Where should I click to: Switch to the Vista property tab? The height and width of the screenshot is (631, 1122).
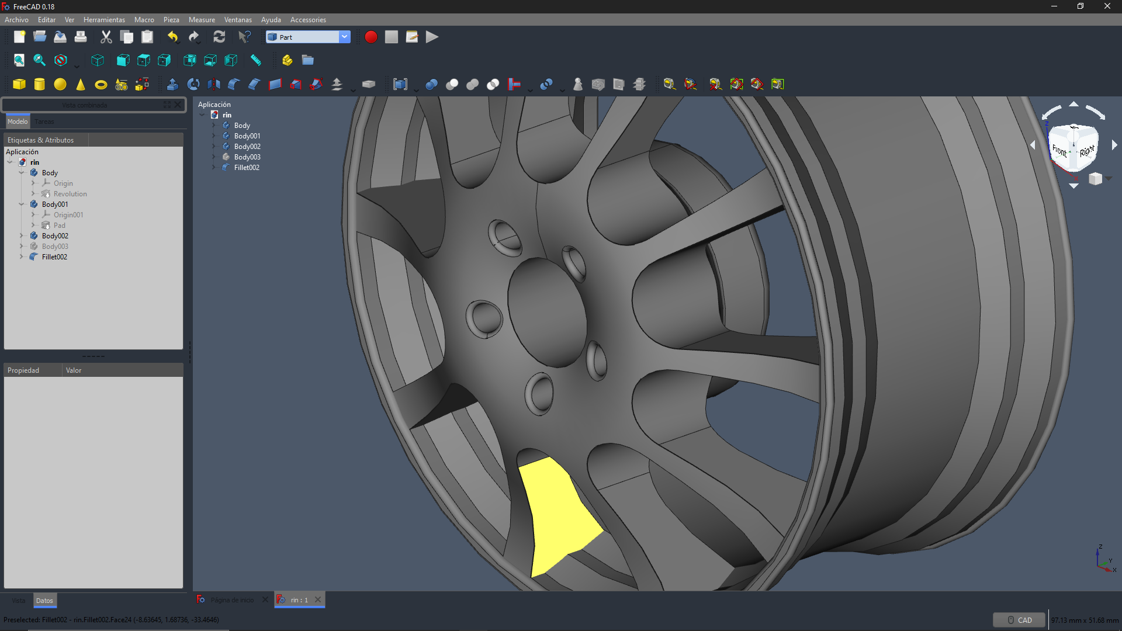click(x=18, y=601)
